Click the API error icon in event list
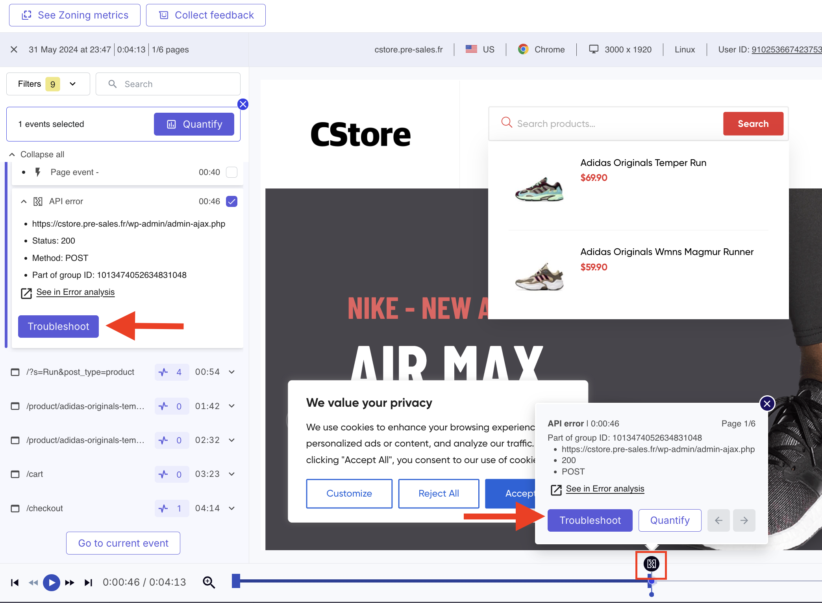 pos(38,201)
